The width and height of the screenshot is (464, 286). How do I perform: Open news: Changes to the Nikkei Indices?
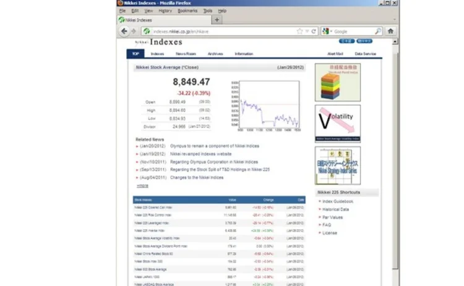point(197,177)
